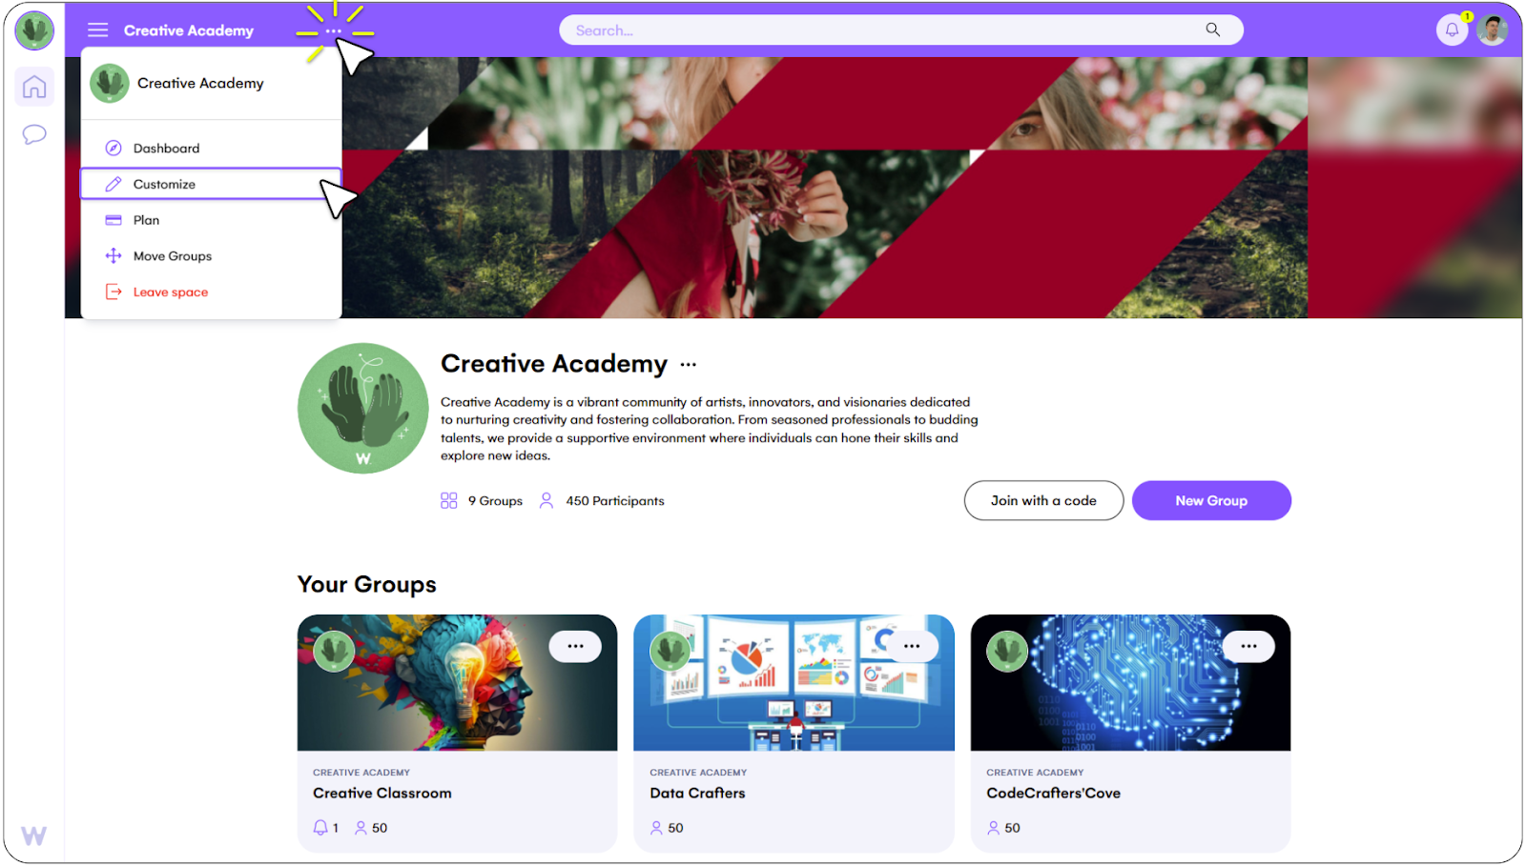The height and width of the screenshot is (867, 1526).
Task: Open the chat bubble icon in sidebar
Action: [x=34, y=134]
